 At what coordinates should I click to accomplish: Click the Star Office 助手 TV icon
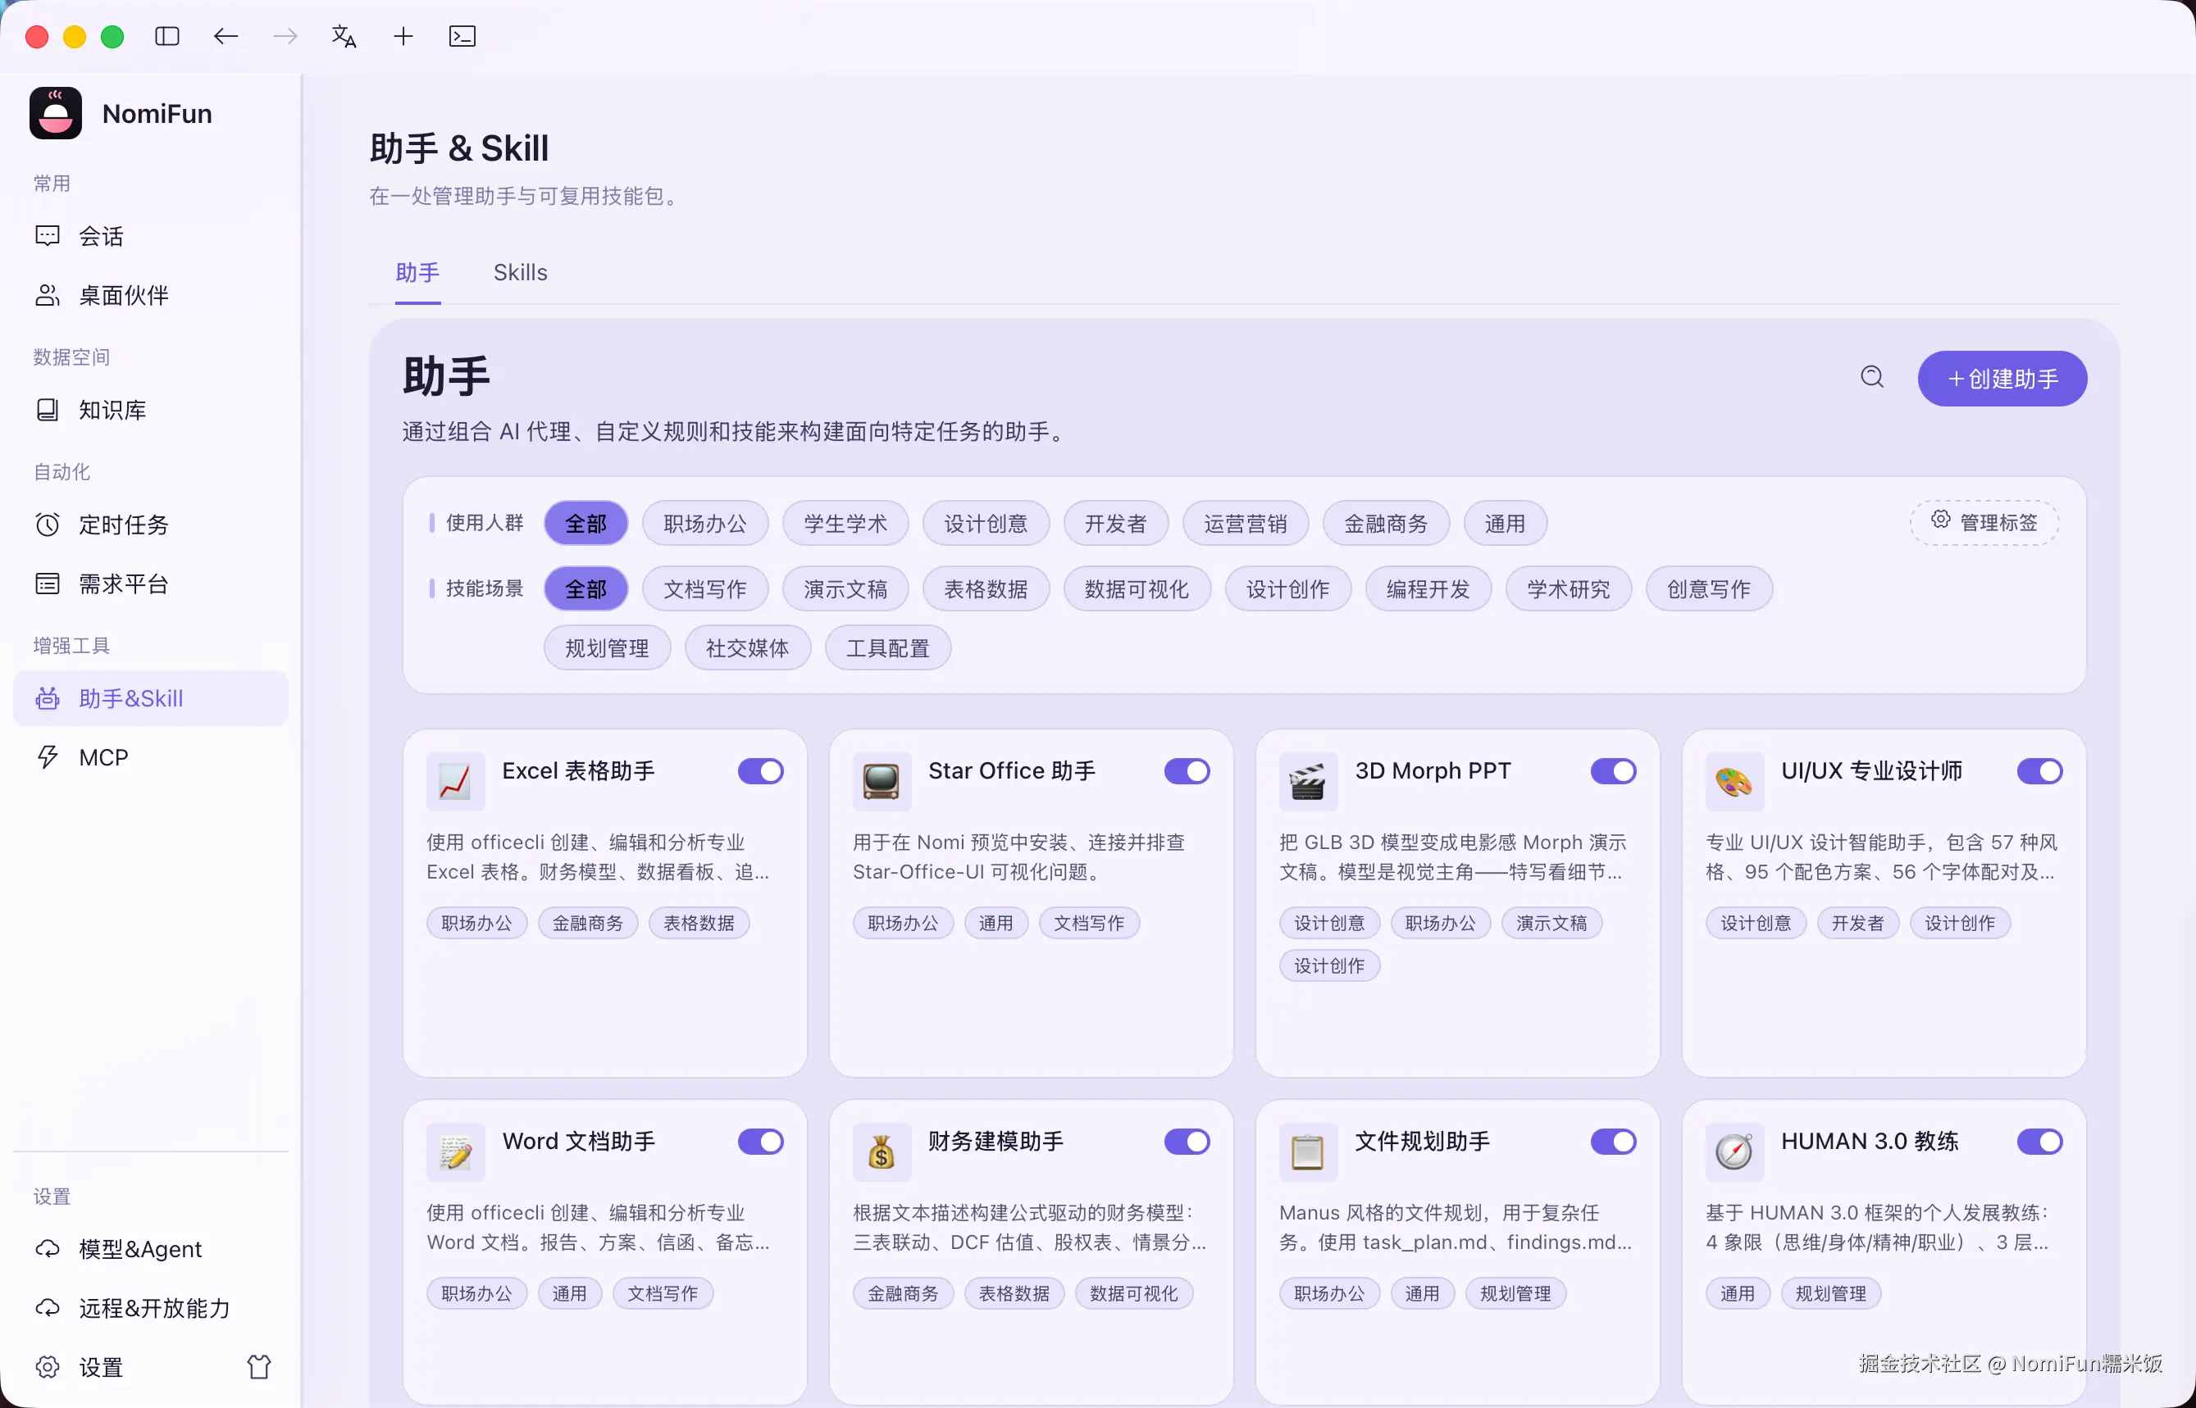pos(882,782)
